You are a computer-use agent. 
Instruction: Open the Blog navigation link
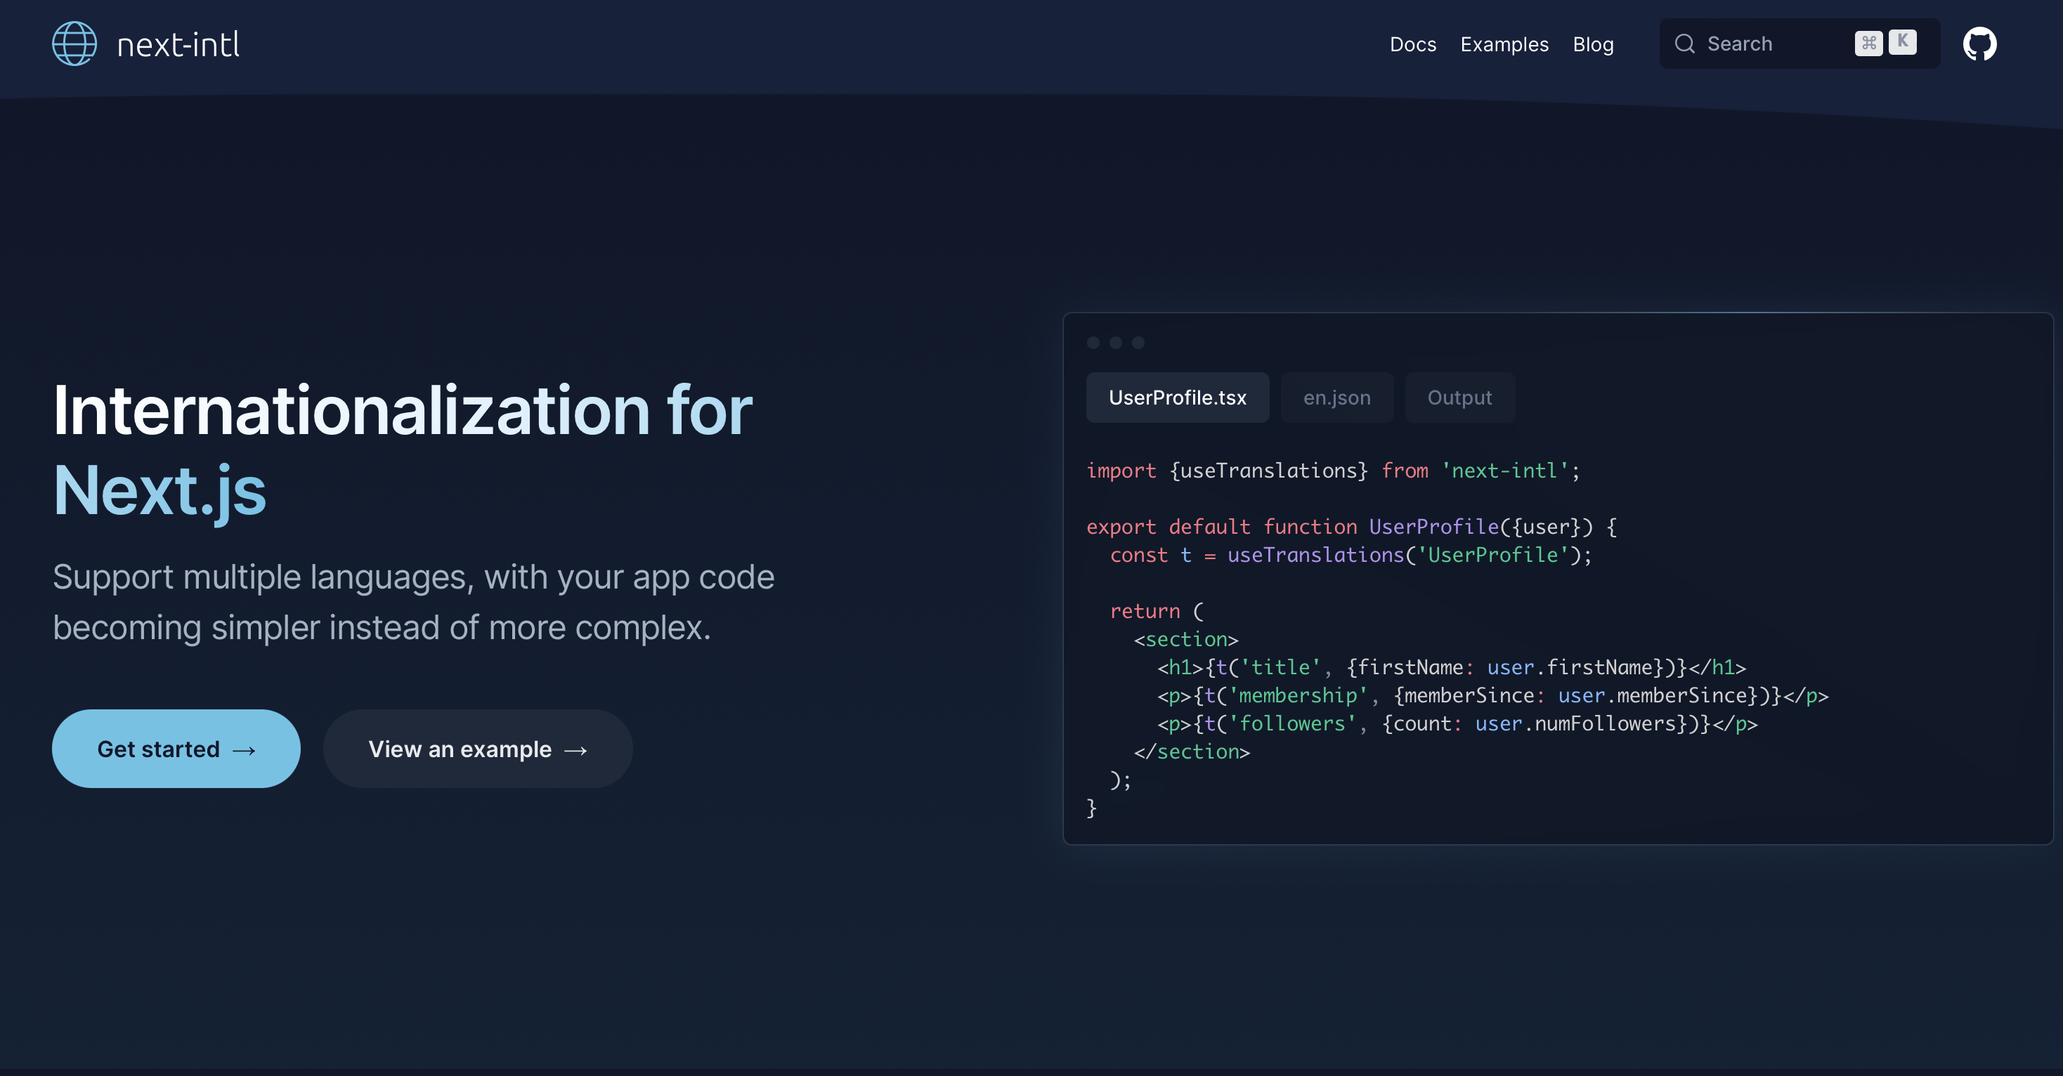(x=1593, y=44)
